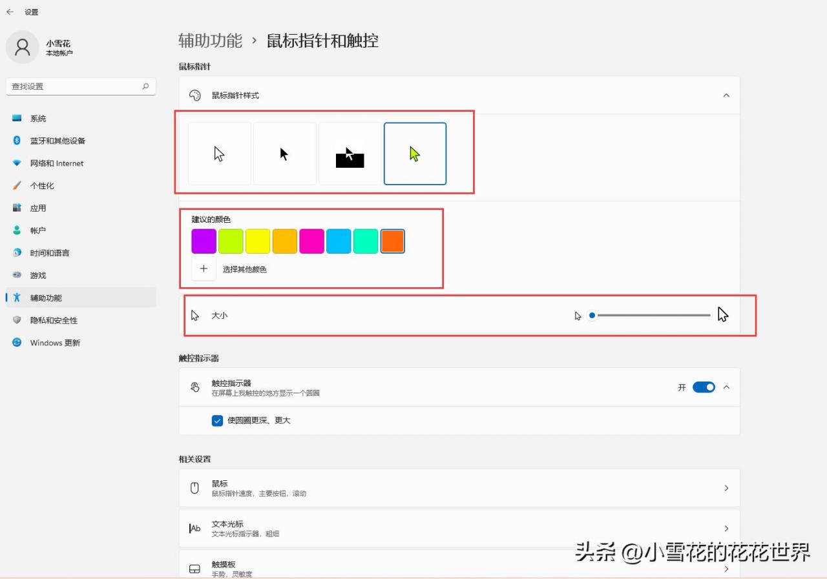Screen dimensions: 827x579
Task: Select the inverted mouse pointer style
Action: (x=350, y=154)
